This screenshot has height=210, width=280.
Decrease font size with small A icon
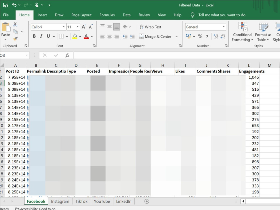coord(91,27)
